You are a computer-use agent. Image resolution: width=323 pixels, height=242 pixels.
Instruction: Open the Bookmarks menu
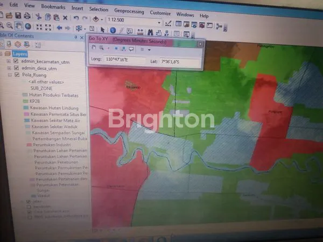pos(53,7)
